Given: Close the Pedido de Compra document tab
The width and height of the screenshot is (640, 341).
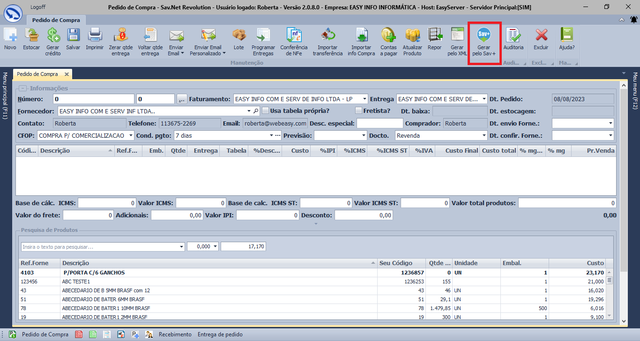Looking at the screenshot, I should 67,74.
